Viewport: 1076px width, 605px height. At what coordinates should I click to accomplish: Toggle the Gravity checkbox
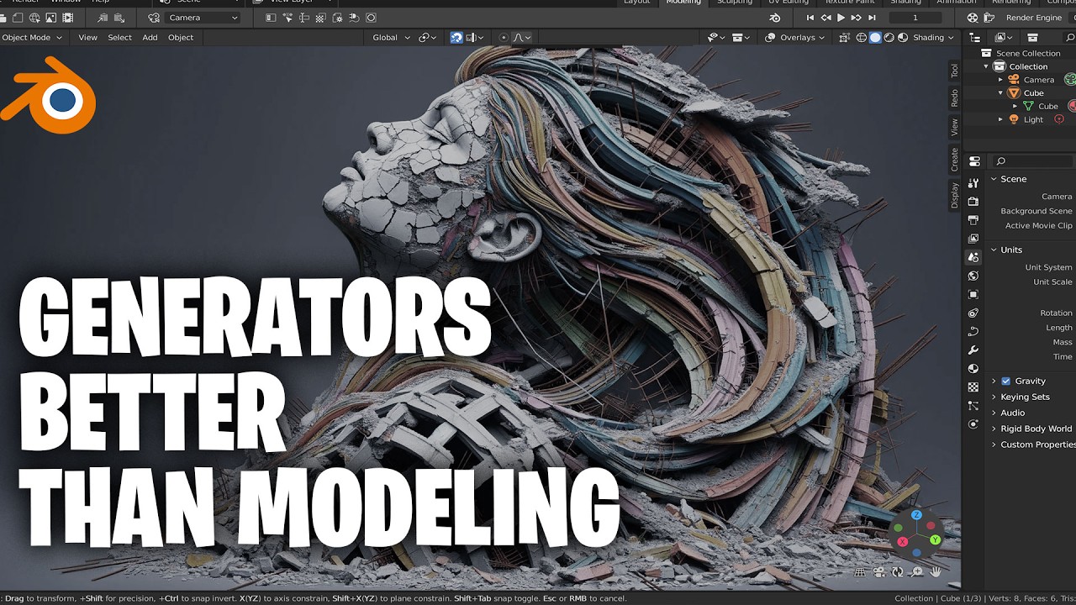pyautogui.click(x=1006, y=381)
